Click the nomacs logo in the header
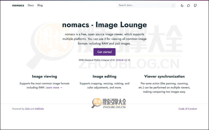This screenshot has height=130, width=209. point(18,5)
